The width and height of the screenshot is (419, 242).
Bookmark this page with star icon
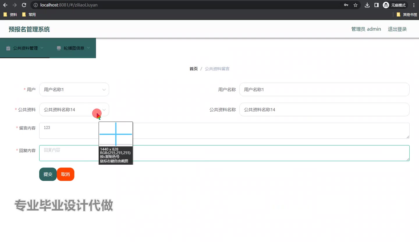click(x=355, y=5)
